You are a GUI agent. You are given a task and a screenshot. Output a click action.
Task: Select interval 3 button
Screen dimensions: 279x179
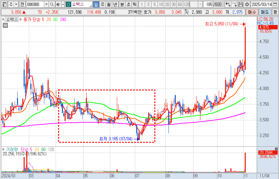[148, 4]
